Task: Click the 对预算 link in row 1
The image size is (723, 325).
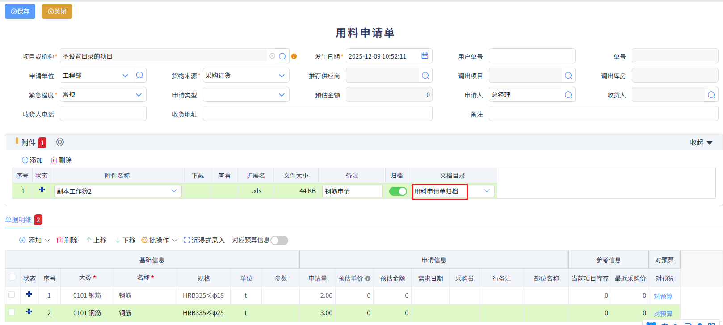Action: pos(663,296)
